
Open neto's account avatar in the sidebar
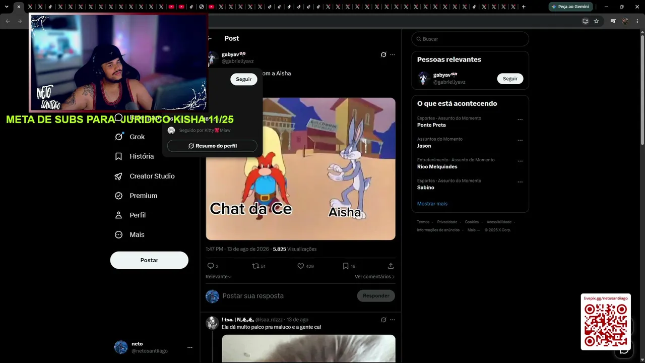click(x=121, y=347)
